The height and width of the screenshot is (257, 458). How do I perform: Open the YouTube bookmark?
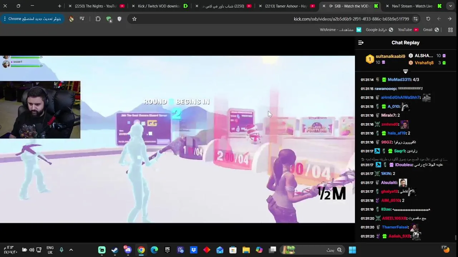408,30
